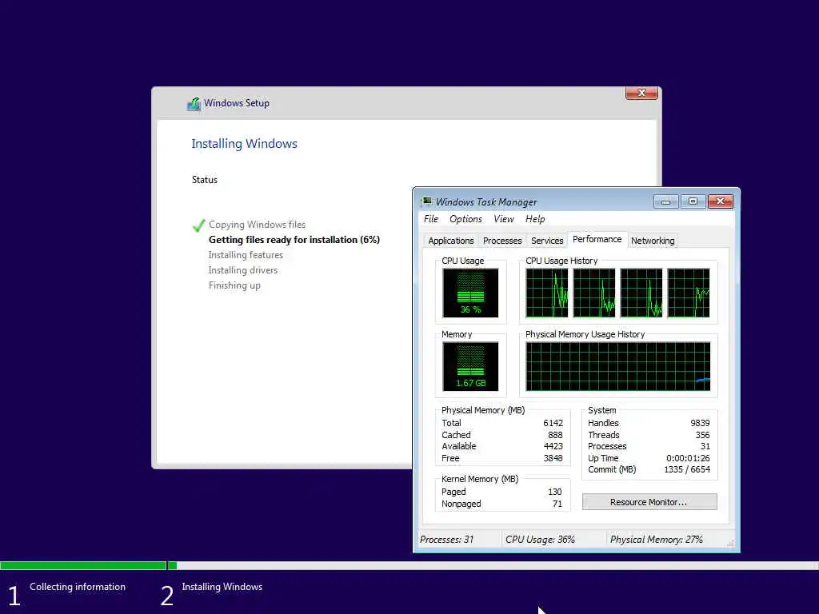Click the first CPU Usage History graph
The image size is (819, 614).
coord(547,293)
